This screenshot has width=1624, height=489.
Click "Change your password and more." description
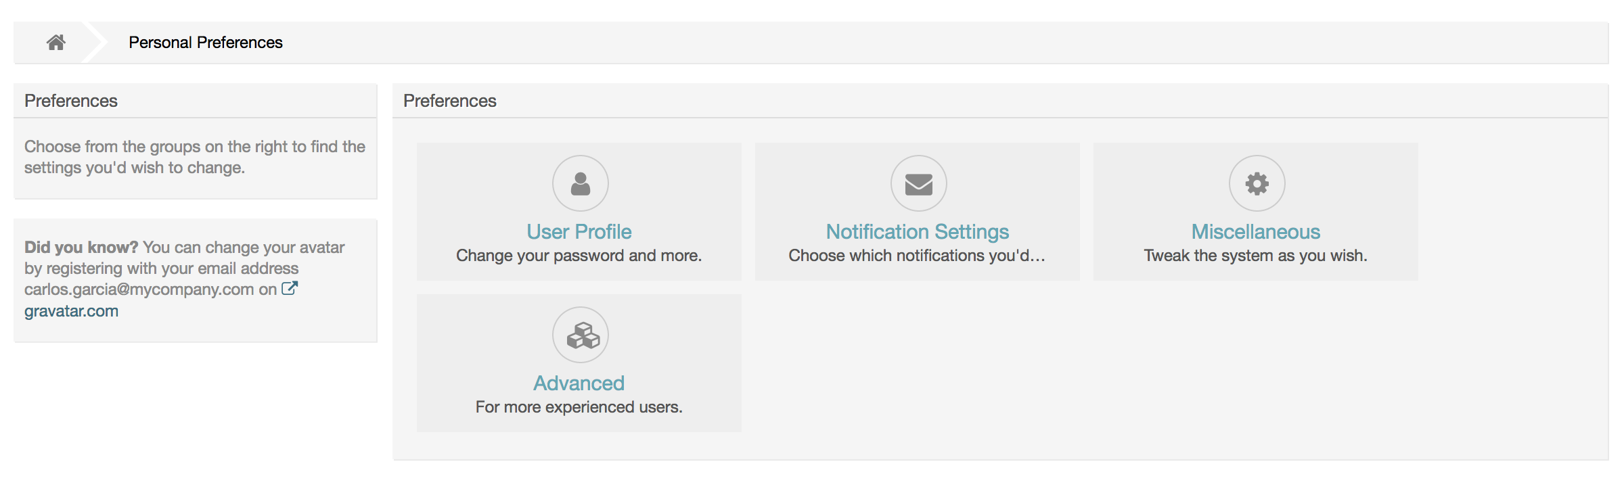coord(579,256)
